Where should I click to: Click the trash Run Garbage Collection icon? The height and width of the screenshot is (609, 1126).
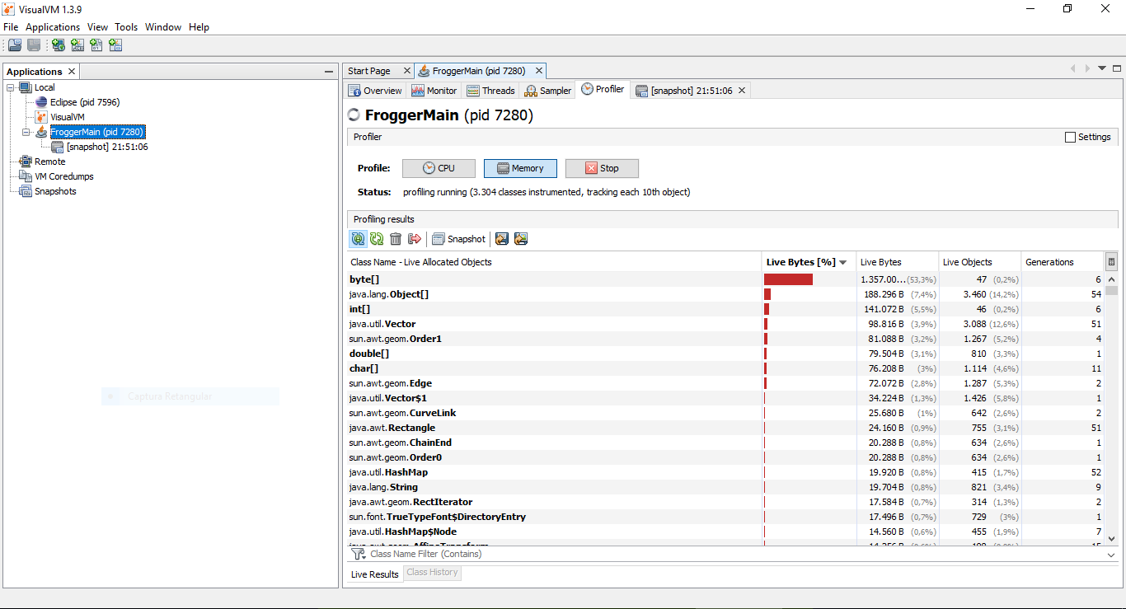tap(396, 239)
